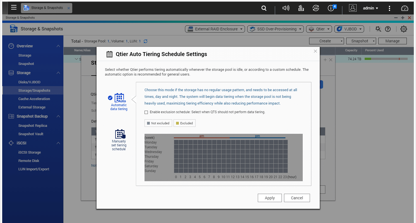416x223 pixels.
Task: Close the Storage & Snapshots taskbar tab
Action: tap(69, 8)
